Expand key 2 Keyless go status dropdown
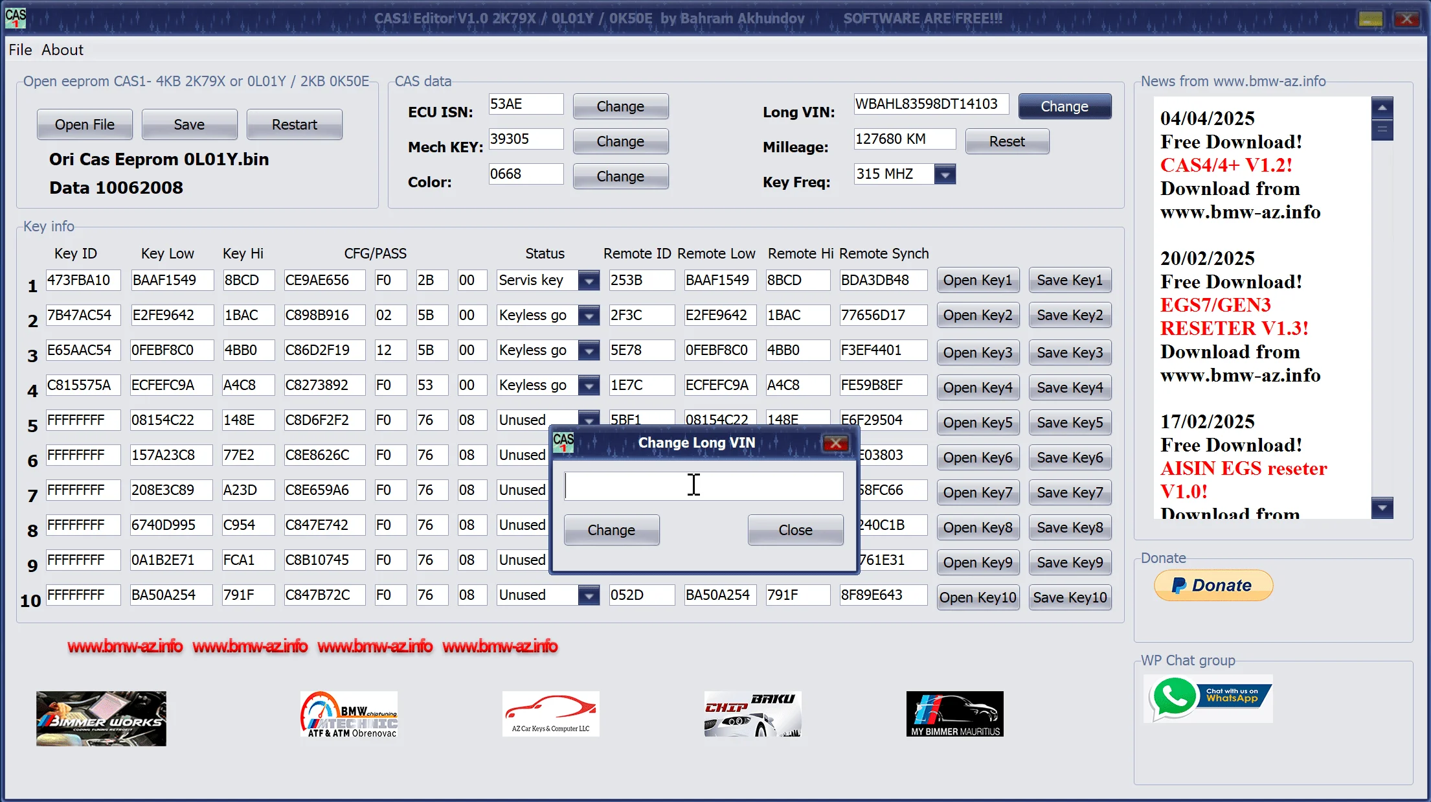 pyautogui.click(x=589, y=315)
